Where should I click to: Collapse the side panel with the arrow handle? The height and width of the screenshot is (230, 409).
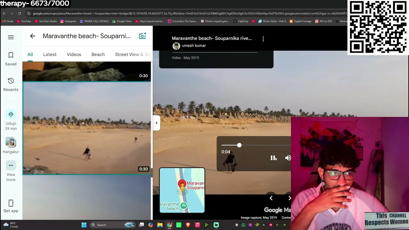[x=156, y=123]
